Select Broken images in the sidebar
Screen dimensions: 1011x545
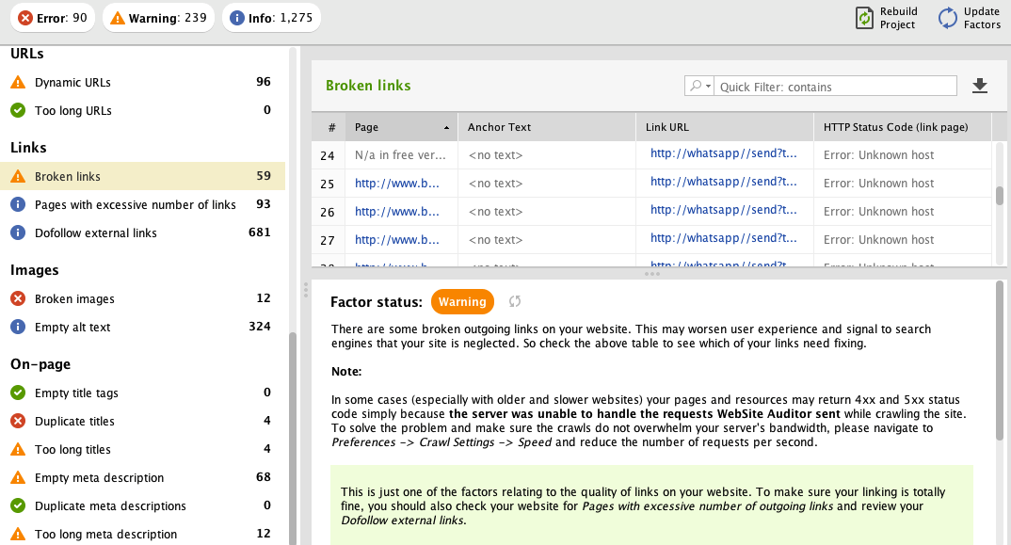pyautogui.click(x=74, y=299)
